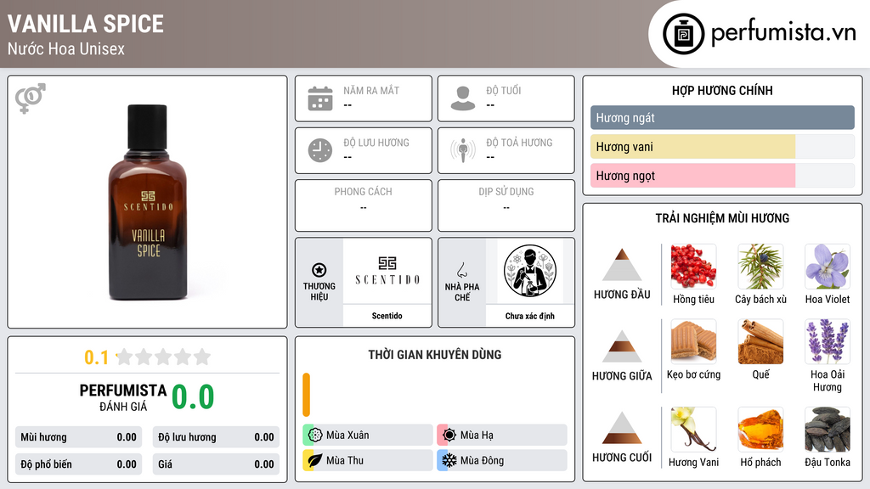Click the green 0.0 Perfumista rating
870x489 pixels.
point(193,397)
